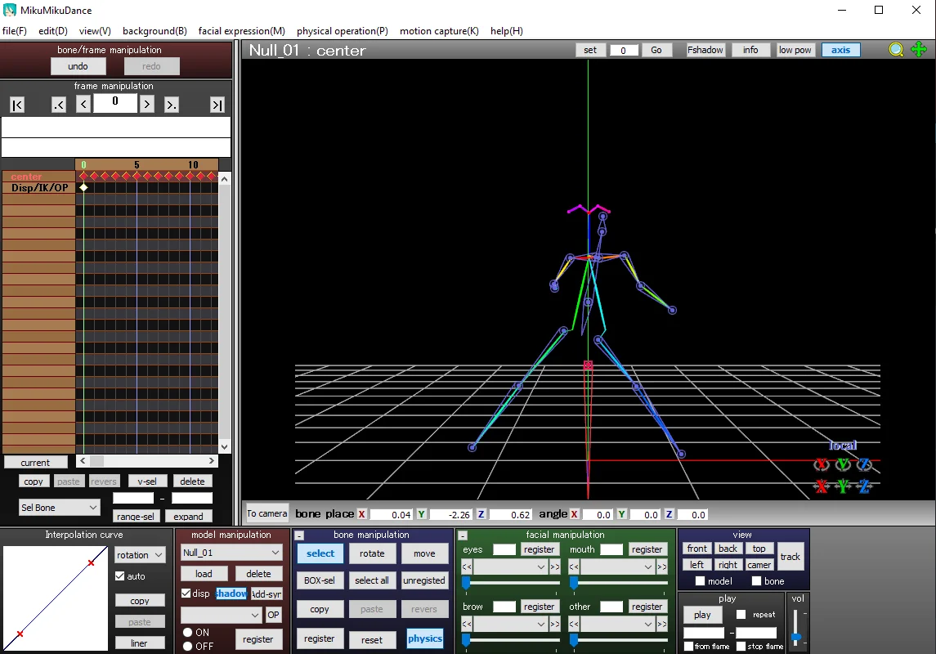The width and height of the screenshot is (936, 654).
Task: Click the frame number input field
Action: (x=115, y=102)
